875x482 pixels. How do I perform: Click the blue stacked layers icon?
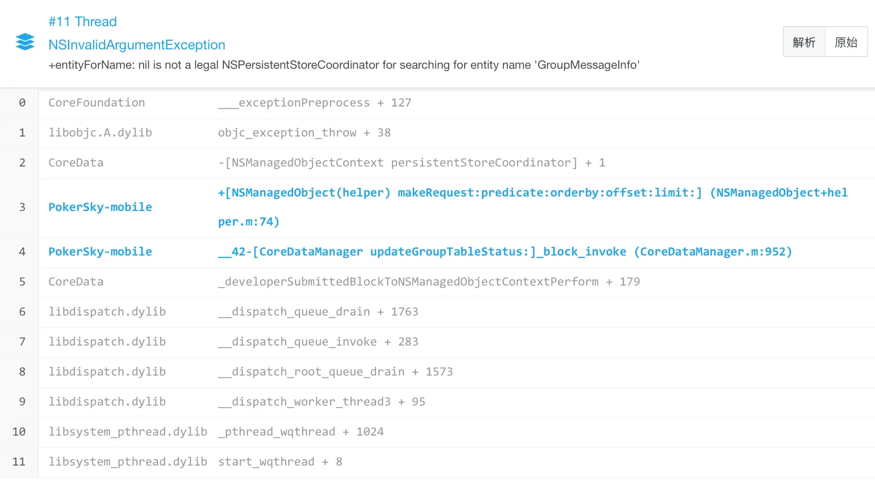click(x=25, y=42)
